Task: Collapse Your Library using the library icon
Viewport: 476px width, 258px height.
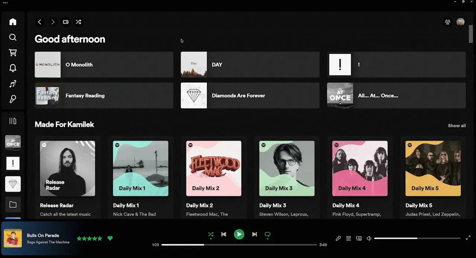Action: (13, 121)
